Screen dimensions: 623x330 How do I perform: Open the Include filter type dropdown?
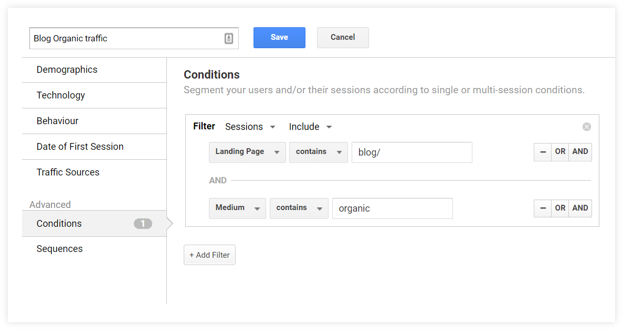(310, 127)
